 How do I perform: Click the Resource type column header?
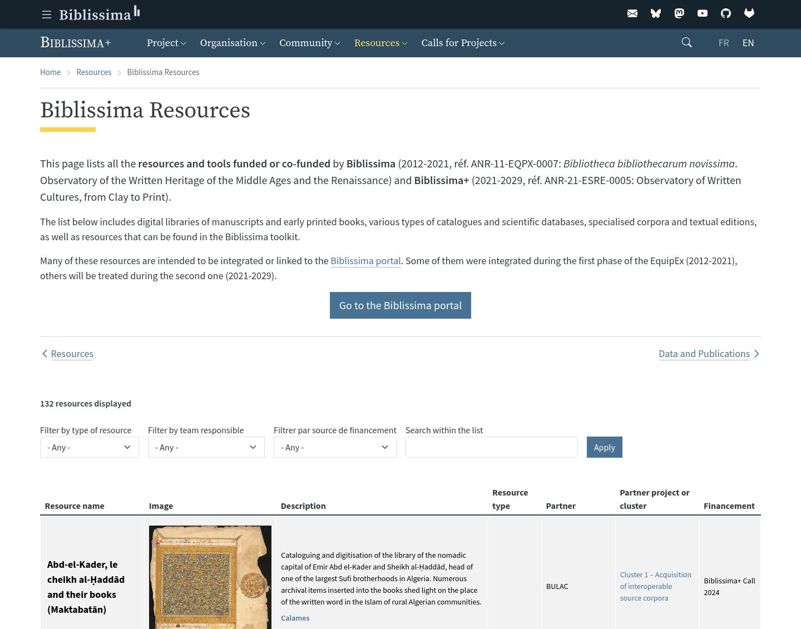[510, 499]
